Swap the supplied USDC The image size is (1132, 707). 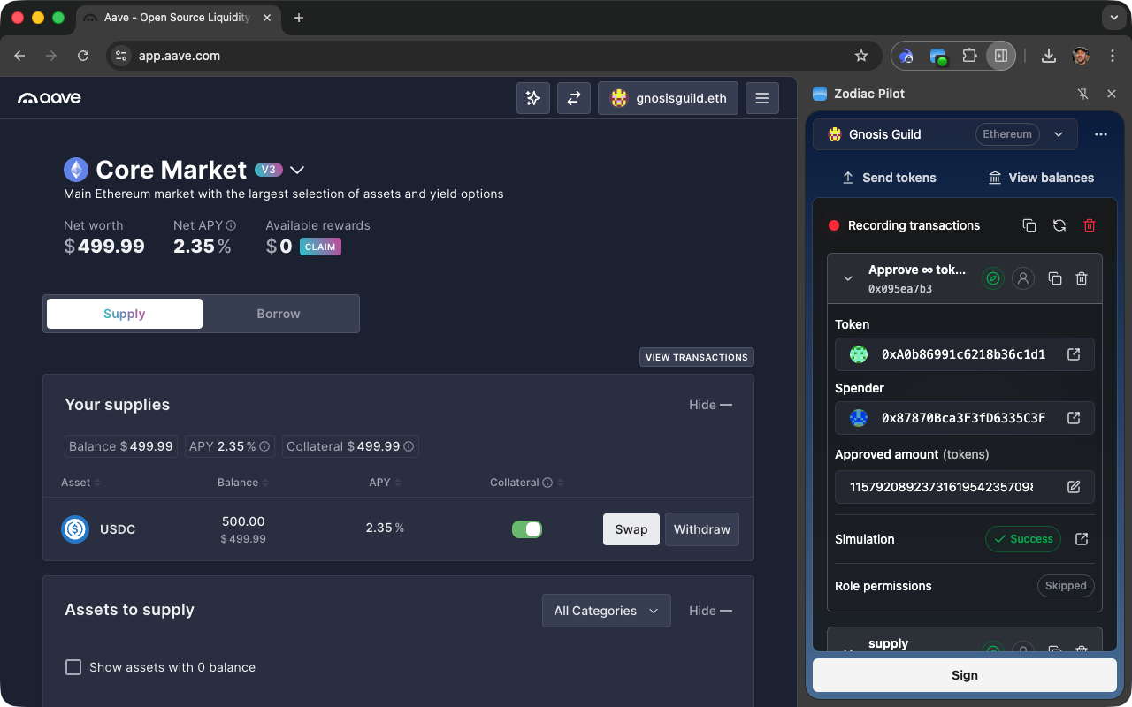[x=631, y=529]
